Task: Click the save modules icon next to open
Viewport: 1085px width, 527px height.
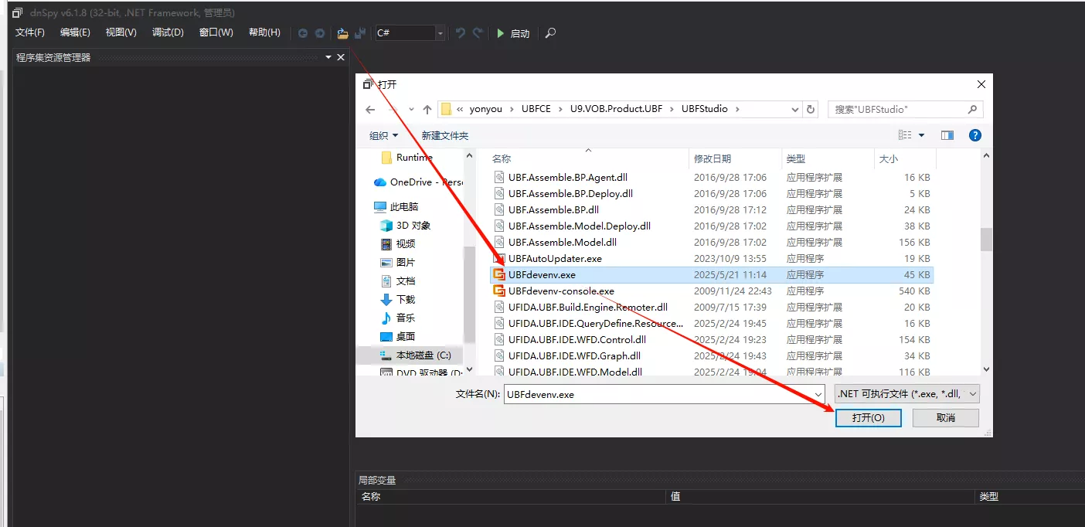Action: [x=359, y=32]
